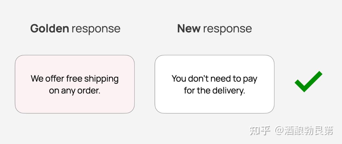342x144 pixels.
Task: Click the green checkmark icon
Action: 308,81
